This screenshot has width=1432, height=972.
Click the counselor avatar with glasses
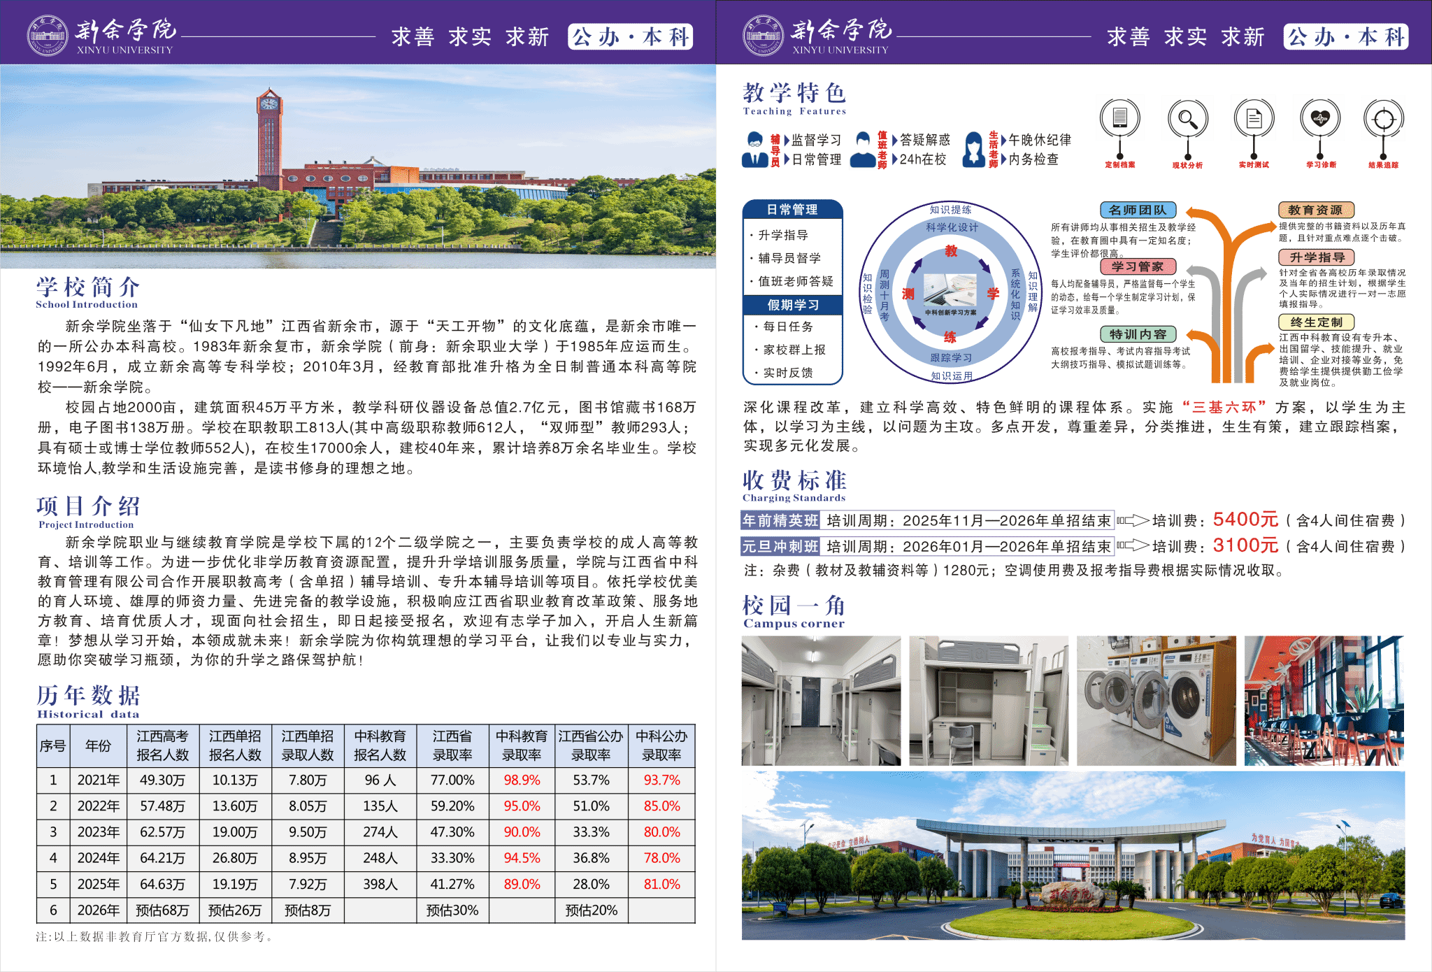tap(755, 149)
